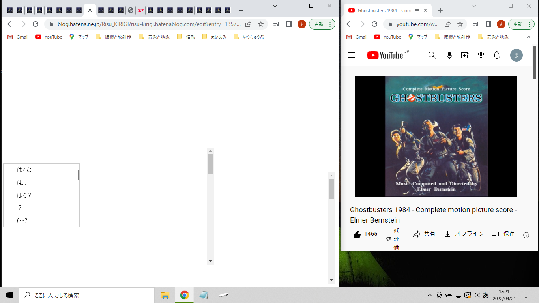This screenshot has width=539, height=303.
Task: Open YouTube bookmark in the blog window
Action: click(x=49, y=37)
